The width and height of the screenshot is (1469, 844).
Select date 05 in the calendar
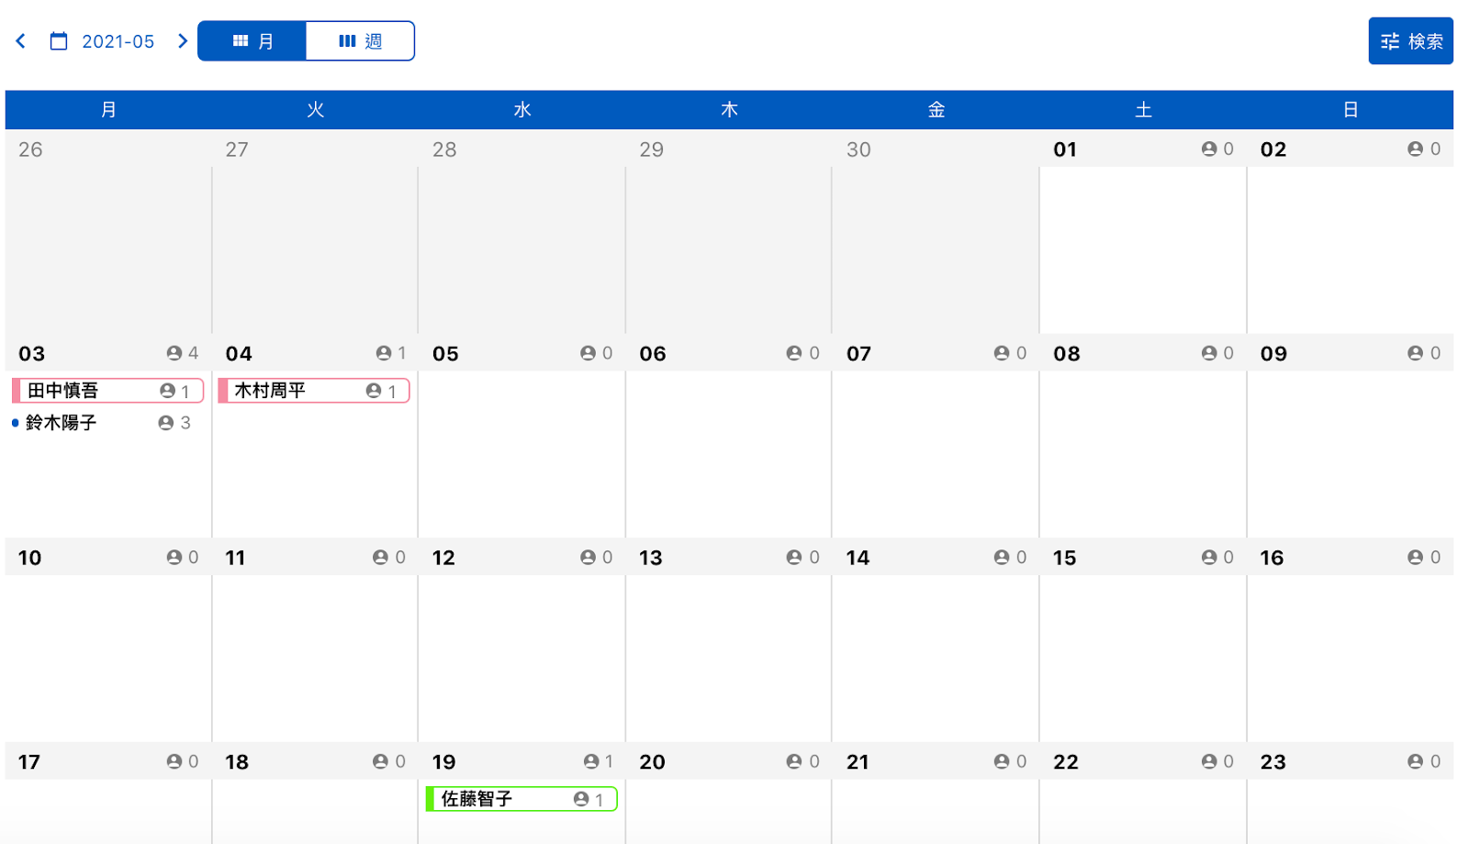click(445, 354)
